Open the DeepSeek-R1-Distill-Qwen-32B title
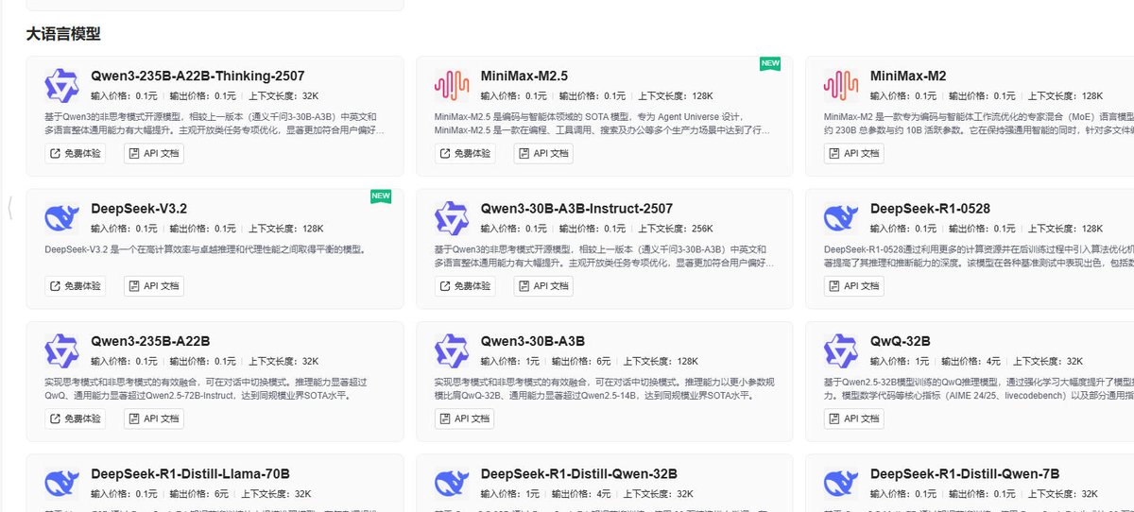This screenshot has width=1134, height=512. [x=579, y=473]
